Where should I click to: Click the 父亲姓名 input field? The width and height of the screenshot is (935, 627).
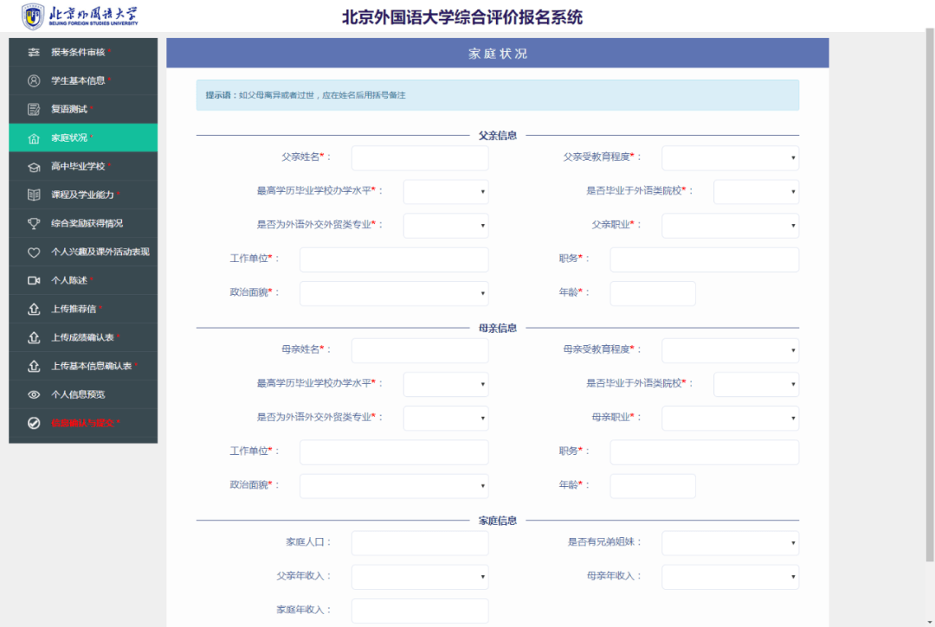click(420, 157)
